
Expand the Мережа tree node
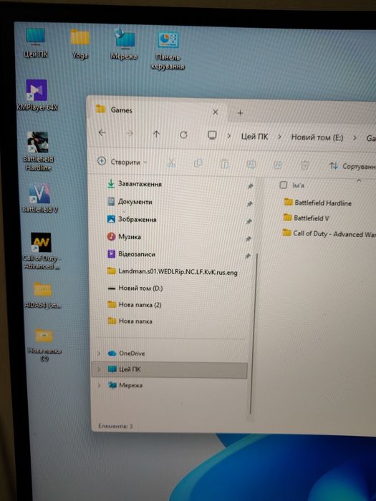pyautogui.click(x=99, y=385)
